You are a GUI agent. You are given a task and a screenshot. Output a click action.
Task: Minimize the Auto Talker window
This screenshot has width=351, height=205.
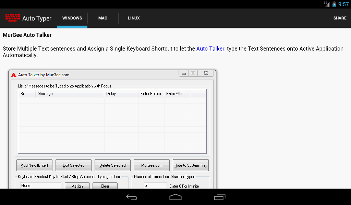coord(184,73)
